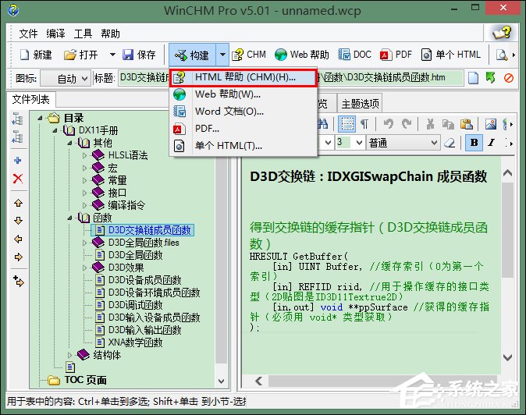Click the eraser clear formatting icon
Image resolution: width=526 pixels, height=415 pixels.
tap(450, 143)
